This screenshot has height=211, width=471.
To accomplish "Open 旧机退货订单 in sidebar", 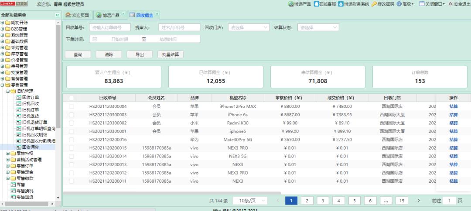I will [x=35, y=122].
